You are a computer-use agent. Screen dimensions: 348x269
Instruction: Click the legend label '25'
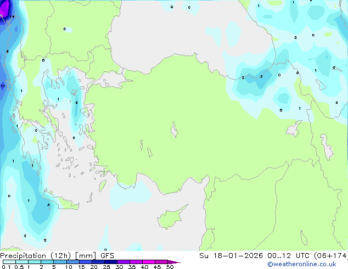point(106,267)
